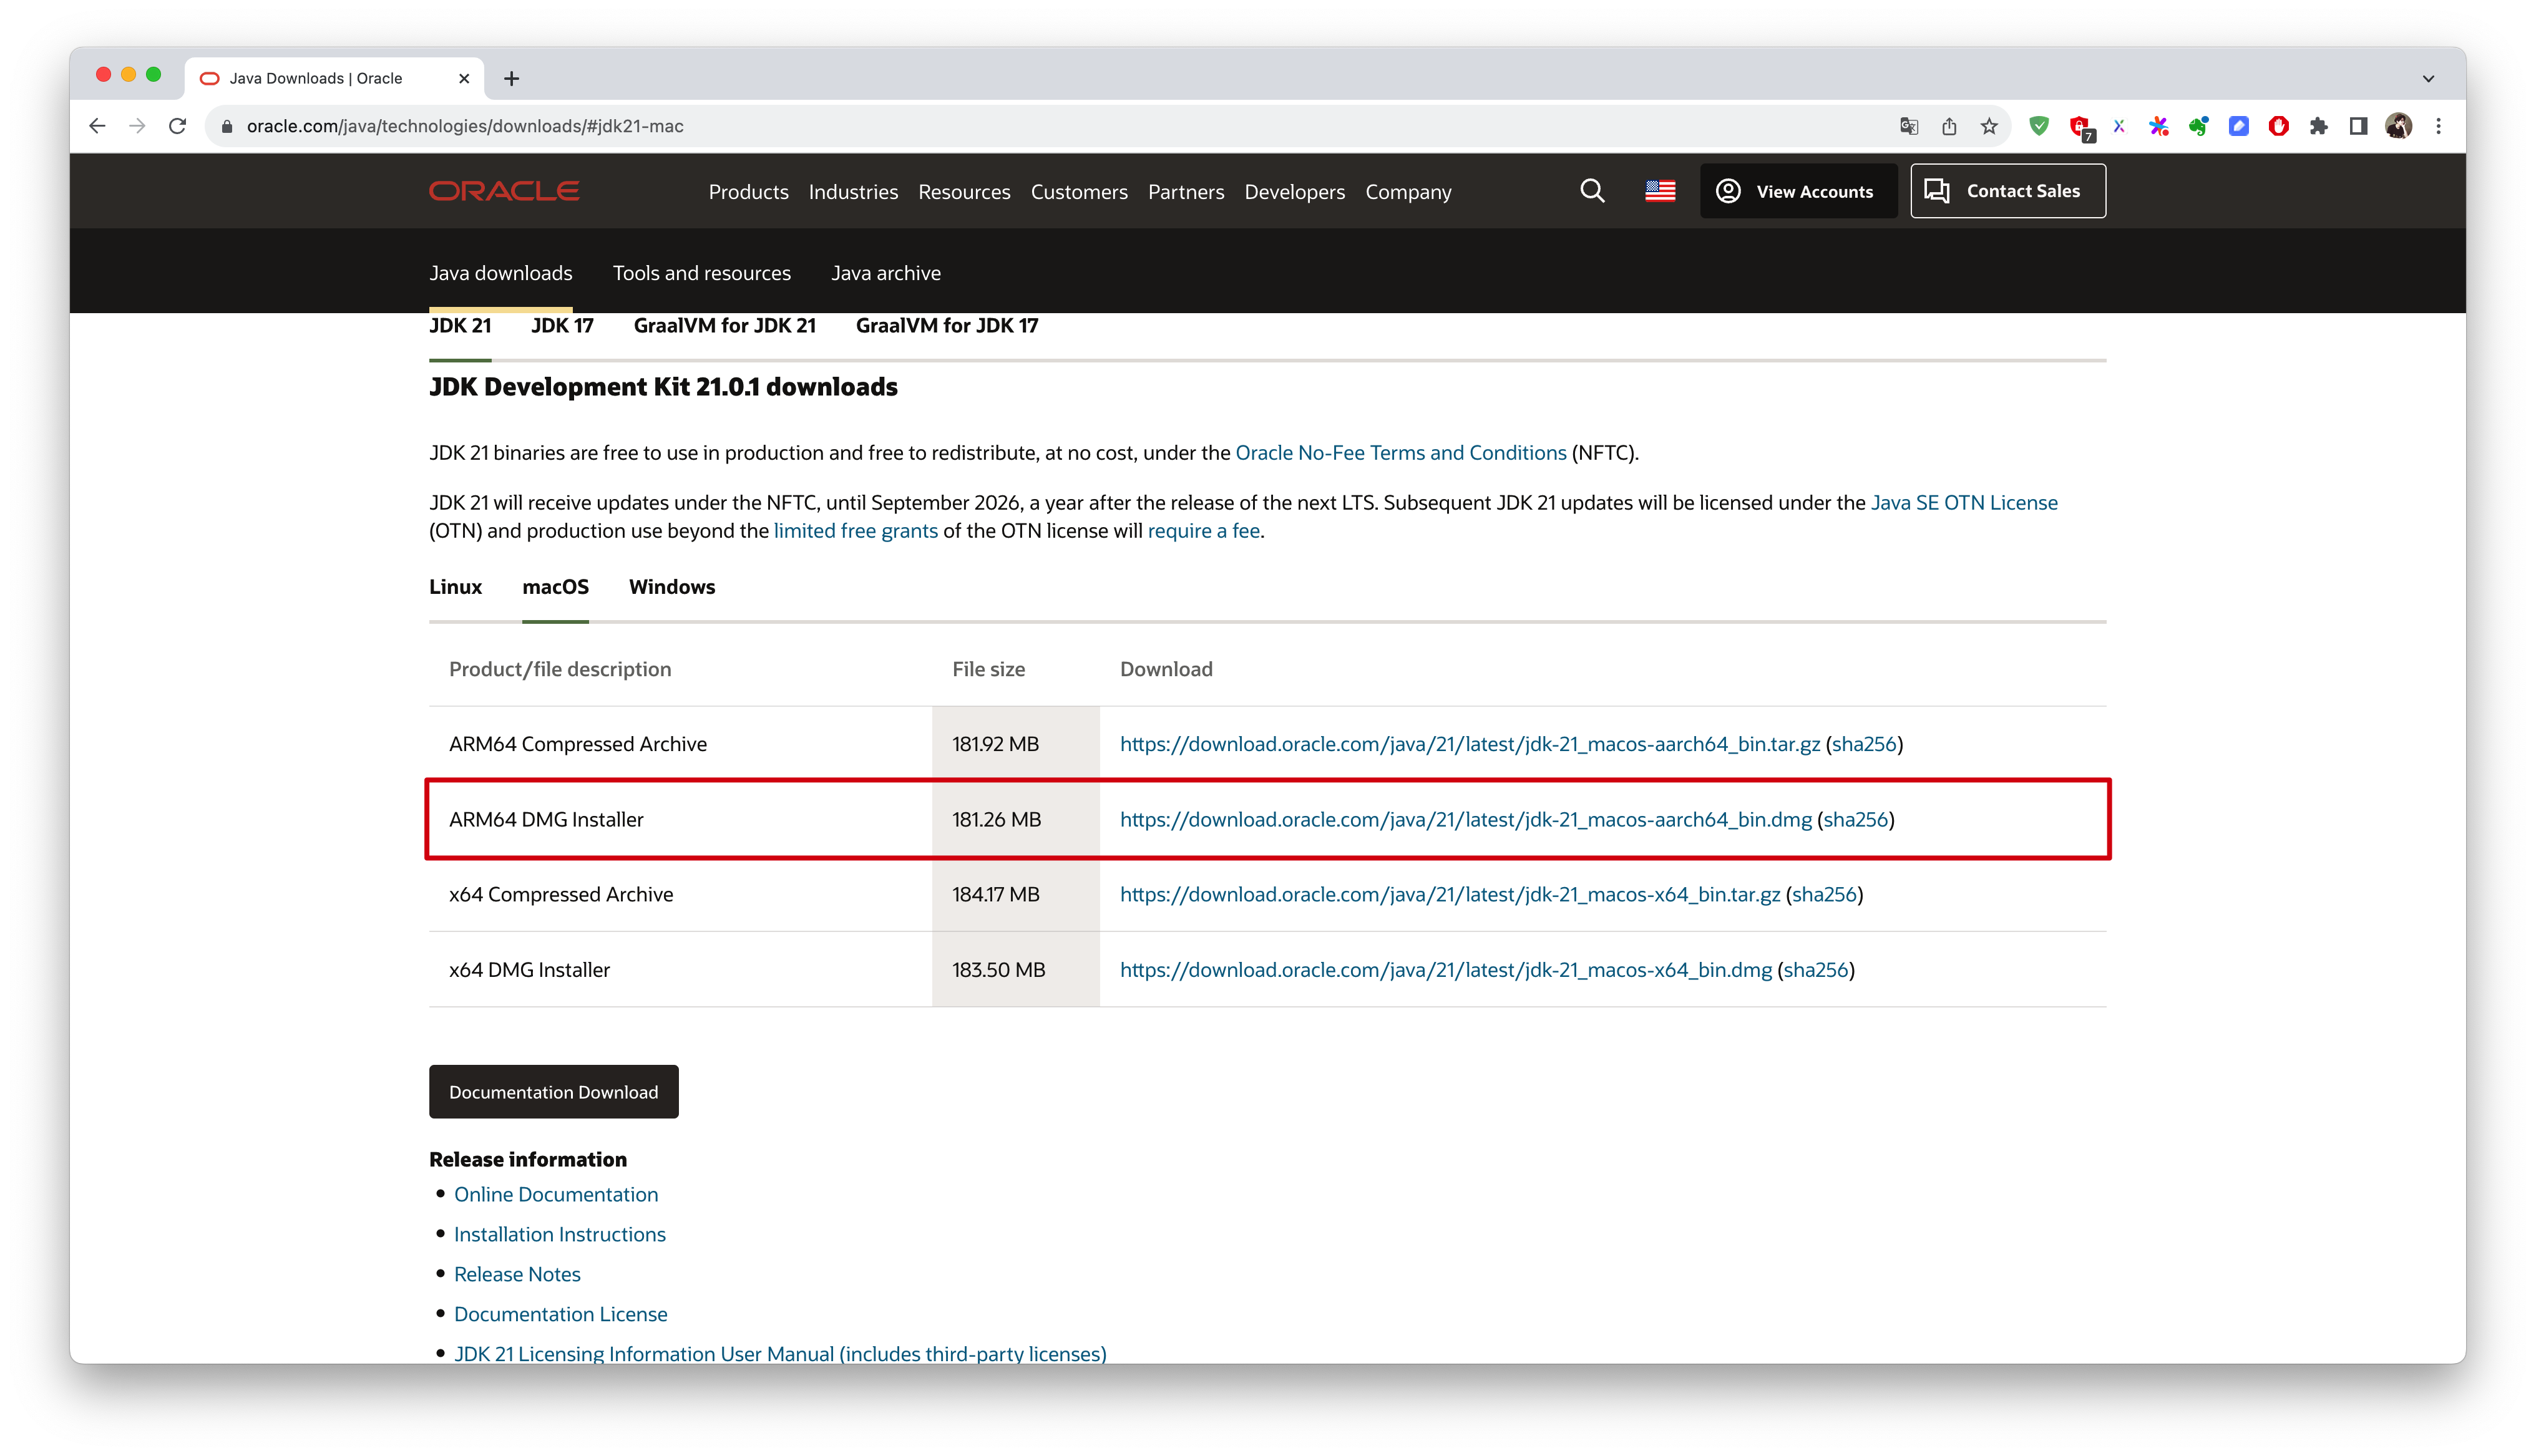This screenshot has width=2536, height=1456.
Task: Select the macOS platform tab
Action: click(555, 587)
